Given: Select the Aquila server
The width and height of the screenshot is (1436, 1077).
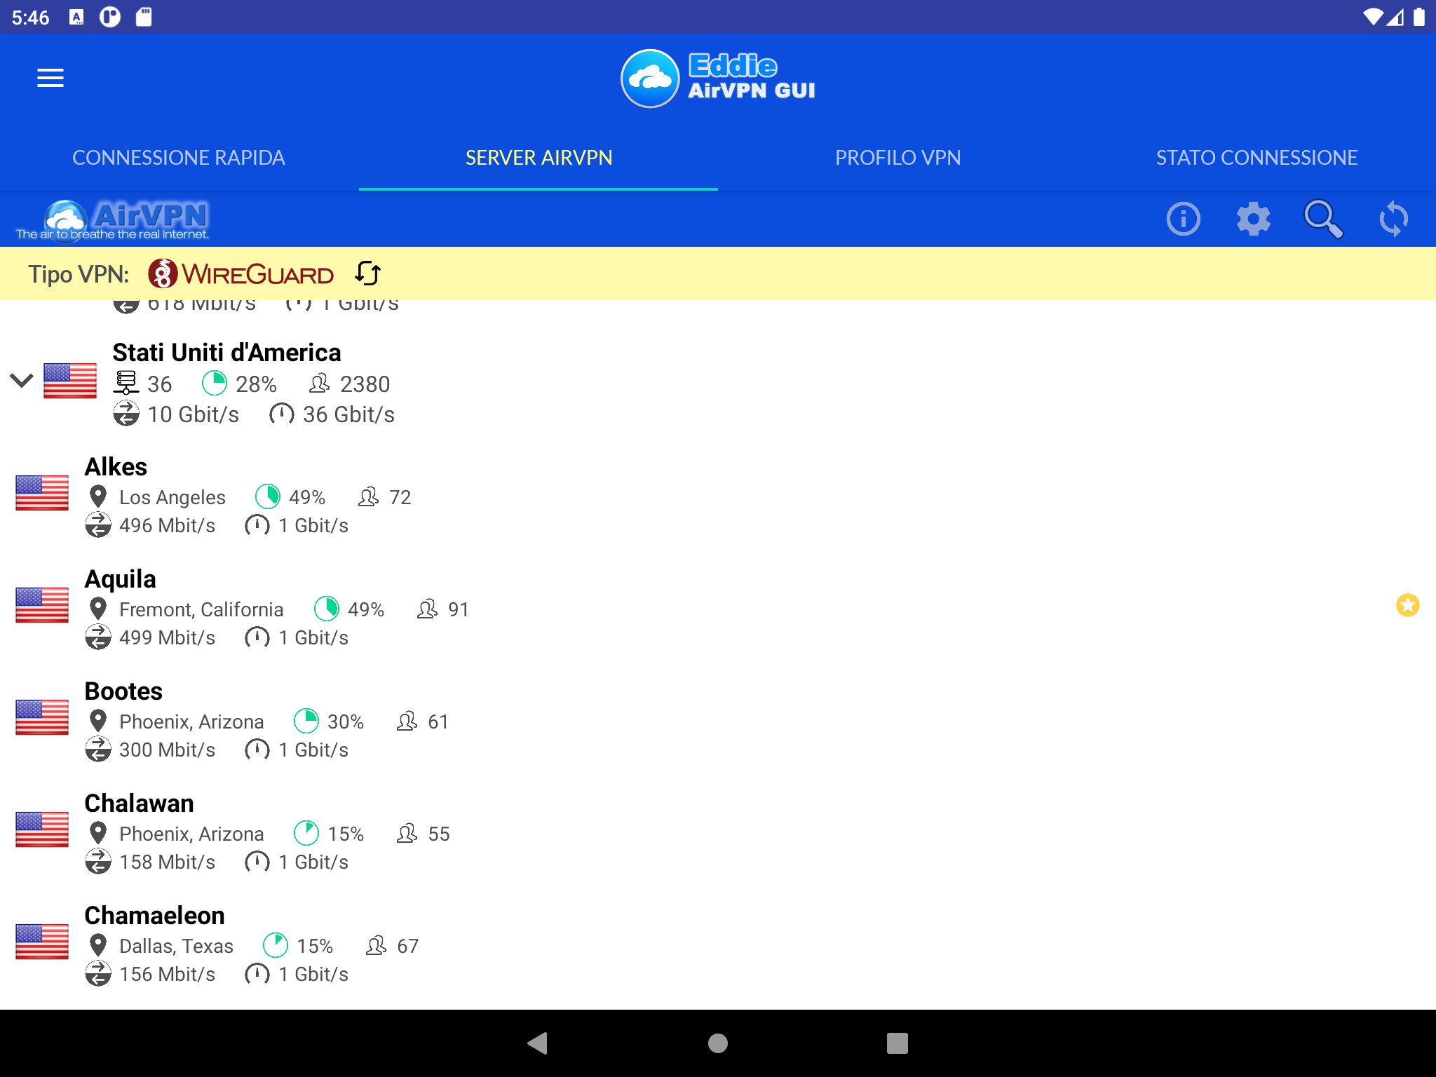Looking at the screenshot, I should pyautogui.click(x=718, y=607).
